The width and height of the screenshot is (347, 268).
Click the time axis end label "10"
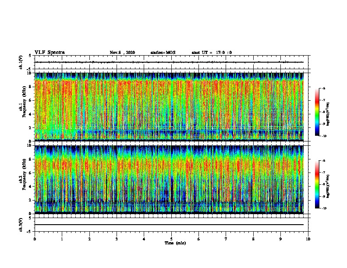pos(308,239)
